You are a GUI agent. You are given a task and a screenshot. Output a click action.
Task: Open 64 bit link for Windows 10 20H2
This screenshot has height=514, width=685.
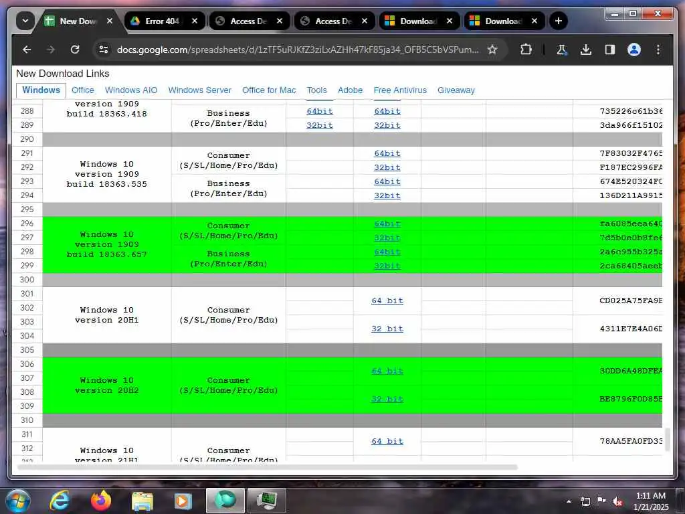click(x=387, y=371)
